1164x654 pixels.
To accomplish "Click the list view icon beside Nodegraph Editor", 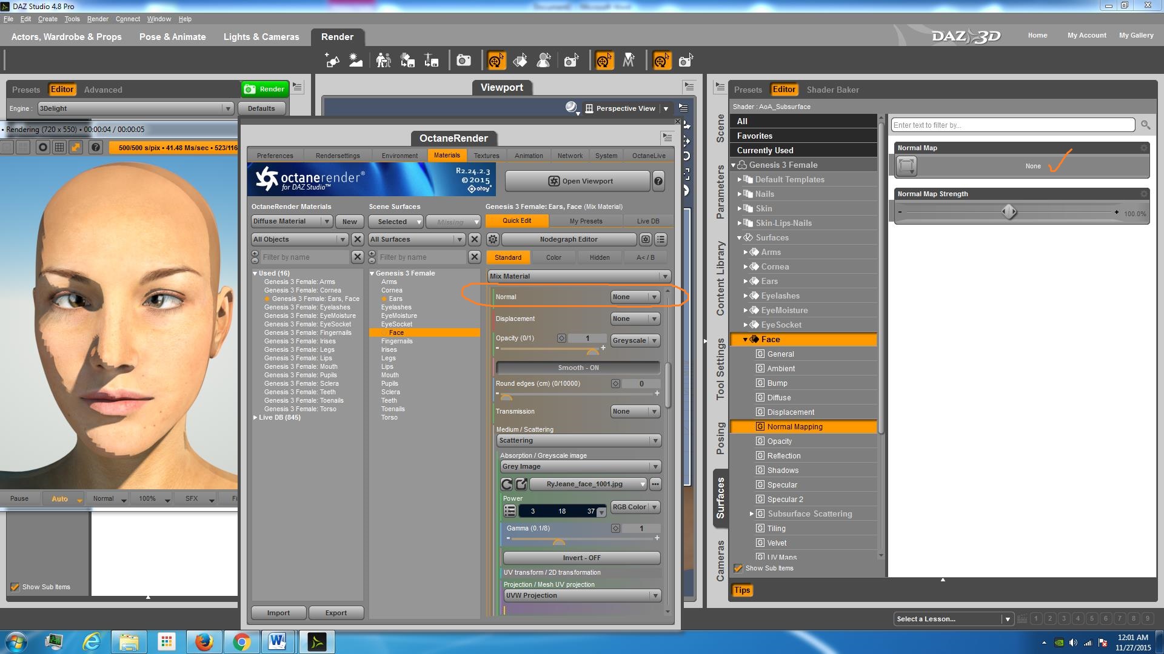I will click(661, 240).
